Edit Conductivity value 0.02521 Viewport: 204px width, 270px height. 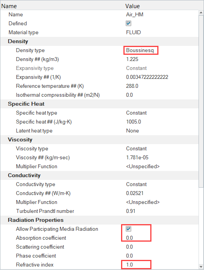tap(135, 193)
